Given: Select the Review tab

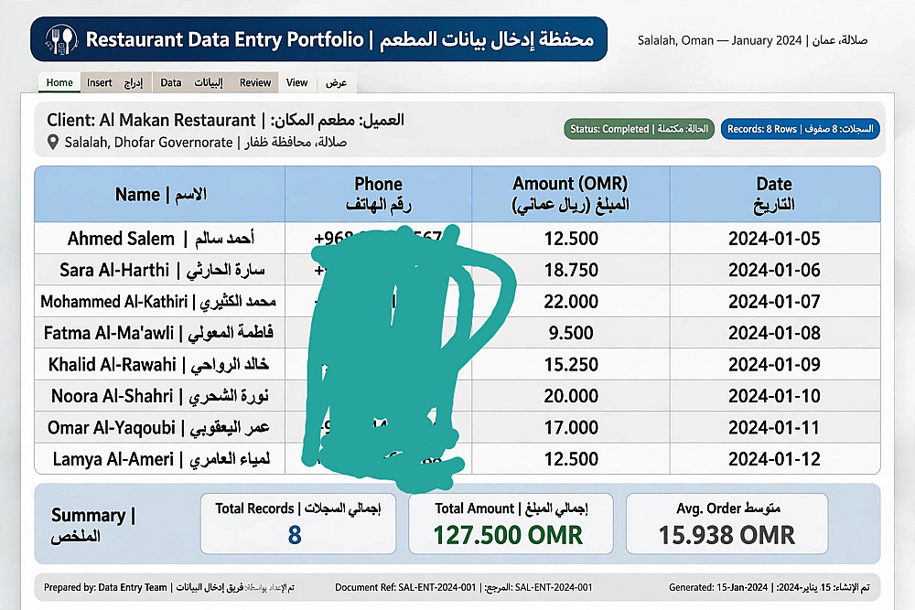Looking at the screenshot, I should pyautogui.click(x=255, y=83).
